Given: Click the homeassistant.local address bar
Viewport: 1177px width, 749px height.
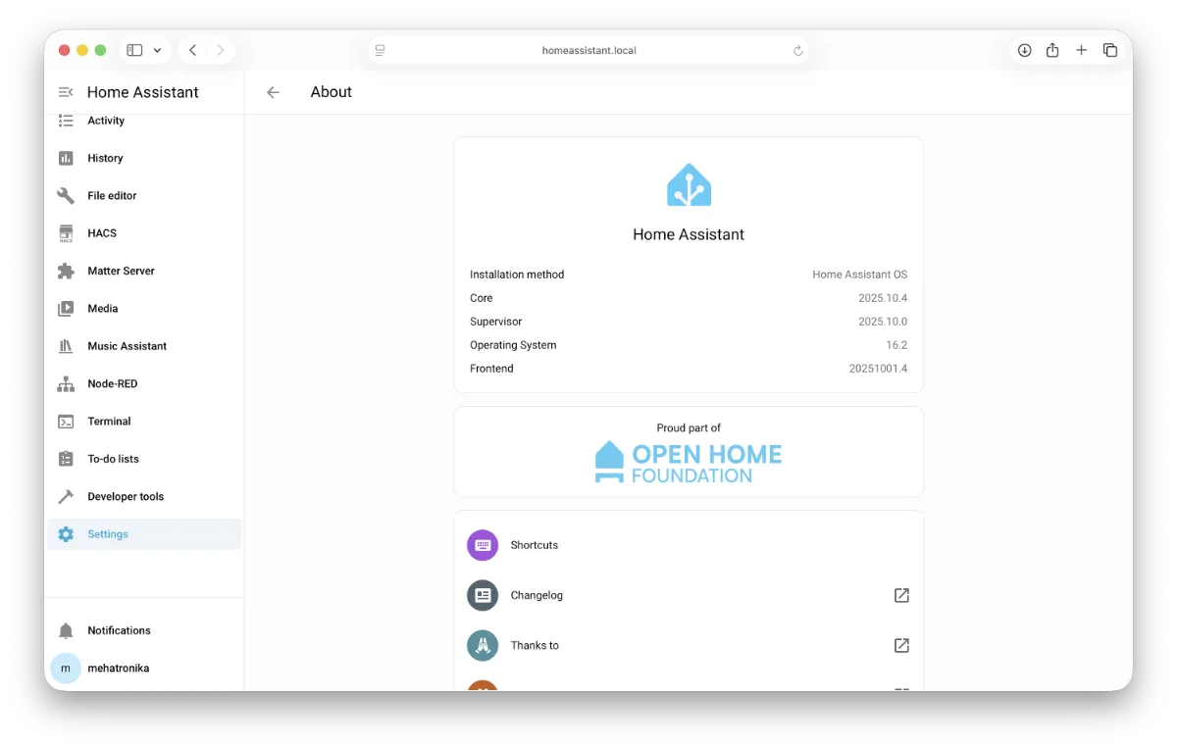Looking at the screenshot, I should pos(588,50).
